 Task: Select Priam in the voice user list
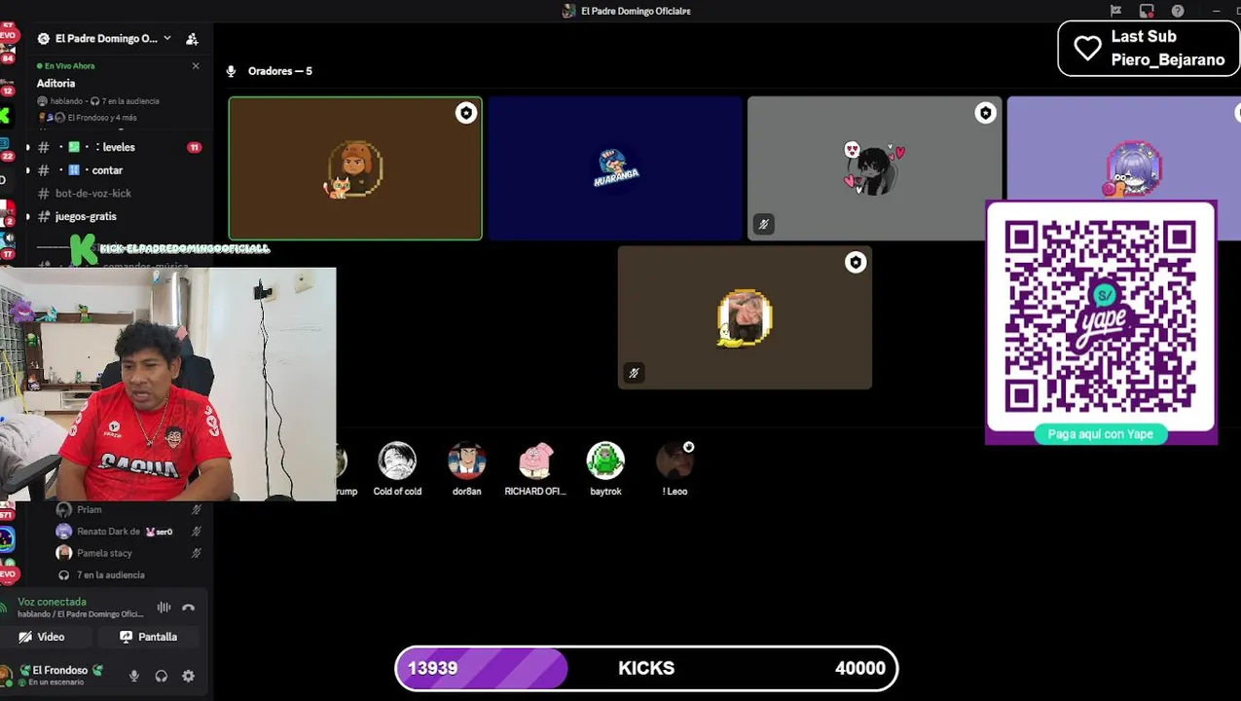(128, 509)
